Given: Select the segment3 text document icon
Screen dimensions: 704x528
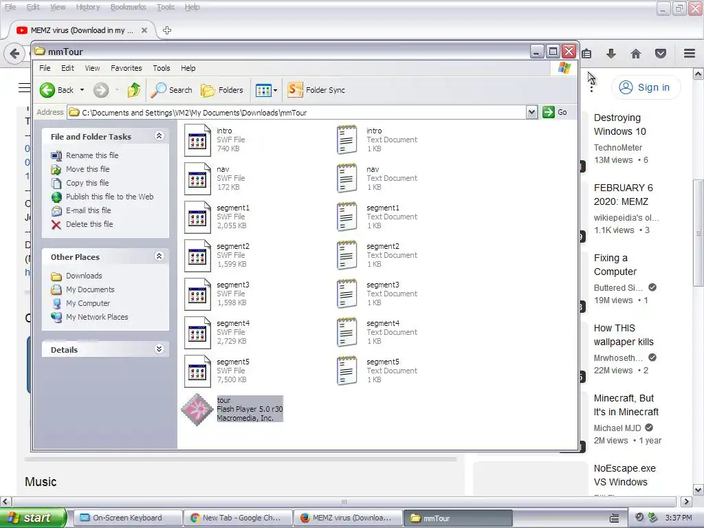Looking at the screenshot, I should [x=347, y=294].
